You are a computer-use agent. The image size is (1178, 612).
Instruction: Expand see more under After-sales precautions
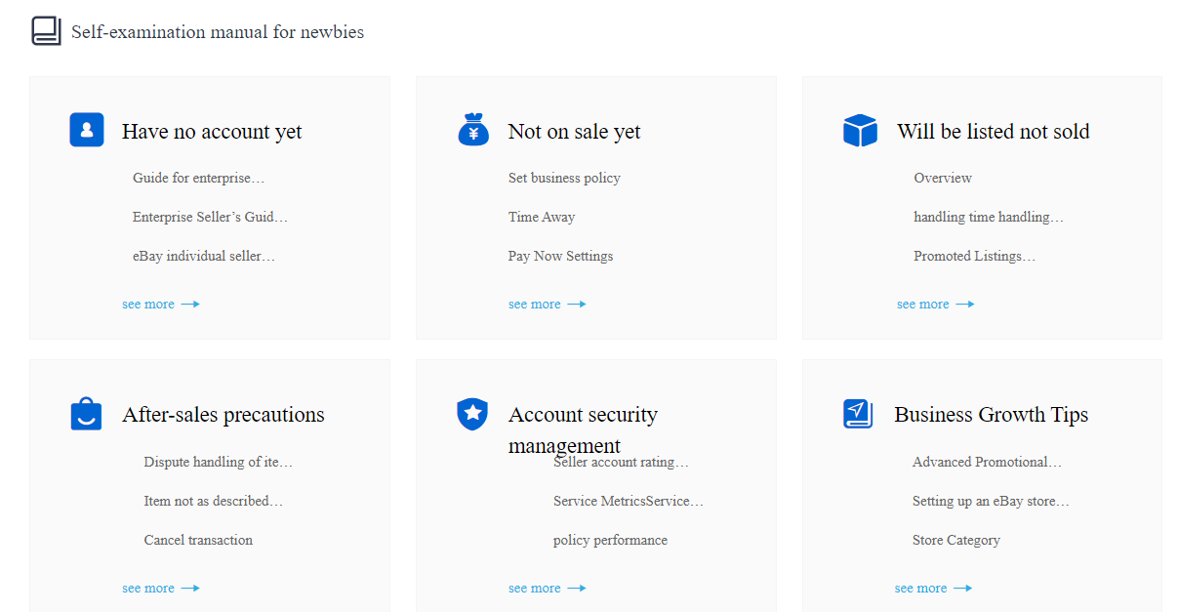coord(148,589)
